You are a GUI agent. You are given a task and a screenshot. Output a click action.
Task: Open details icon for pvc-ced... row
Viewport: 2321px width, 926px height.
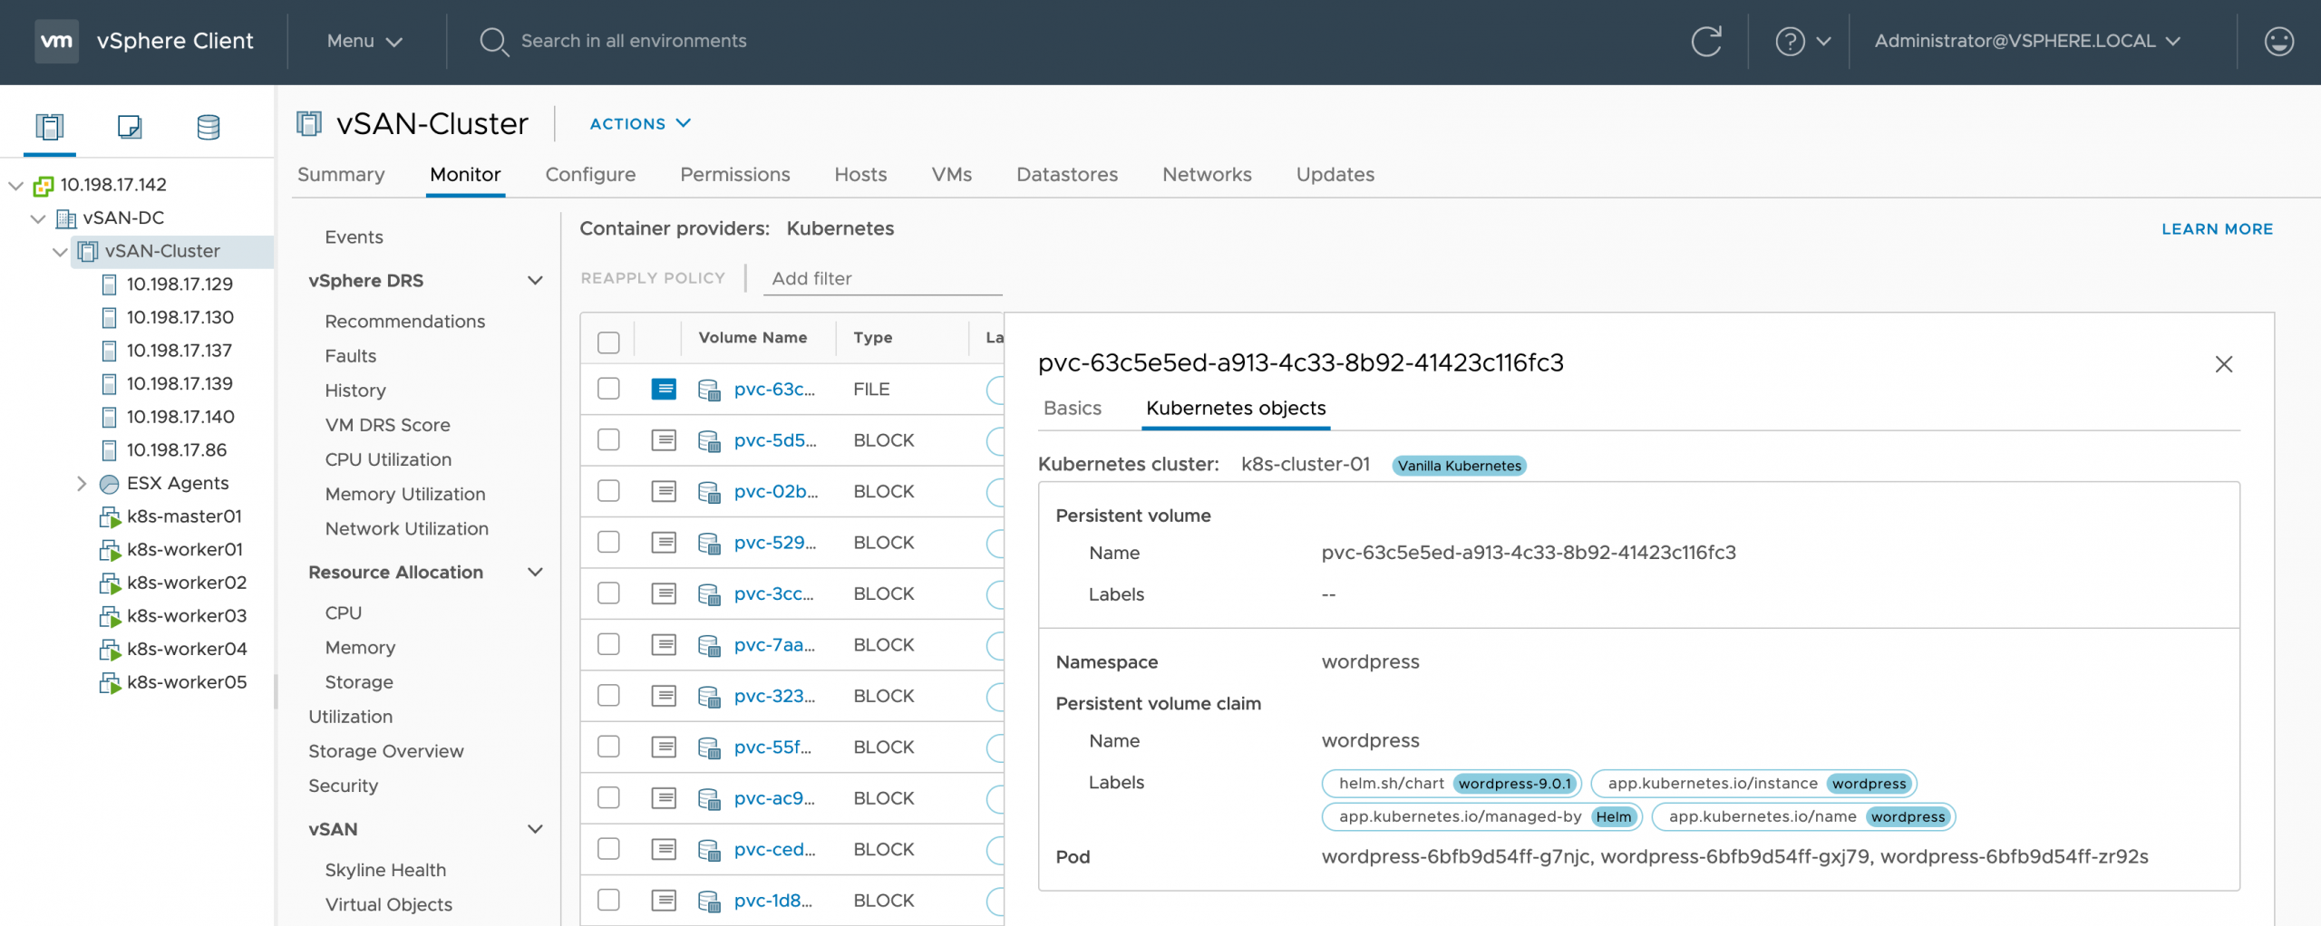point(664,850)
